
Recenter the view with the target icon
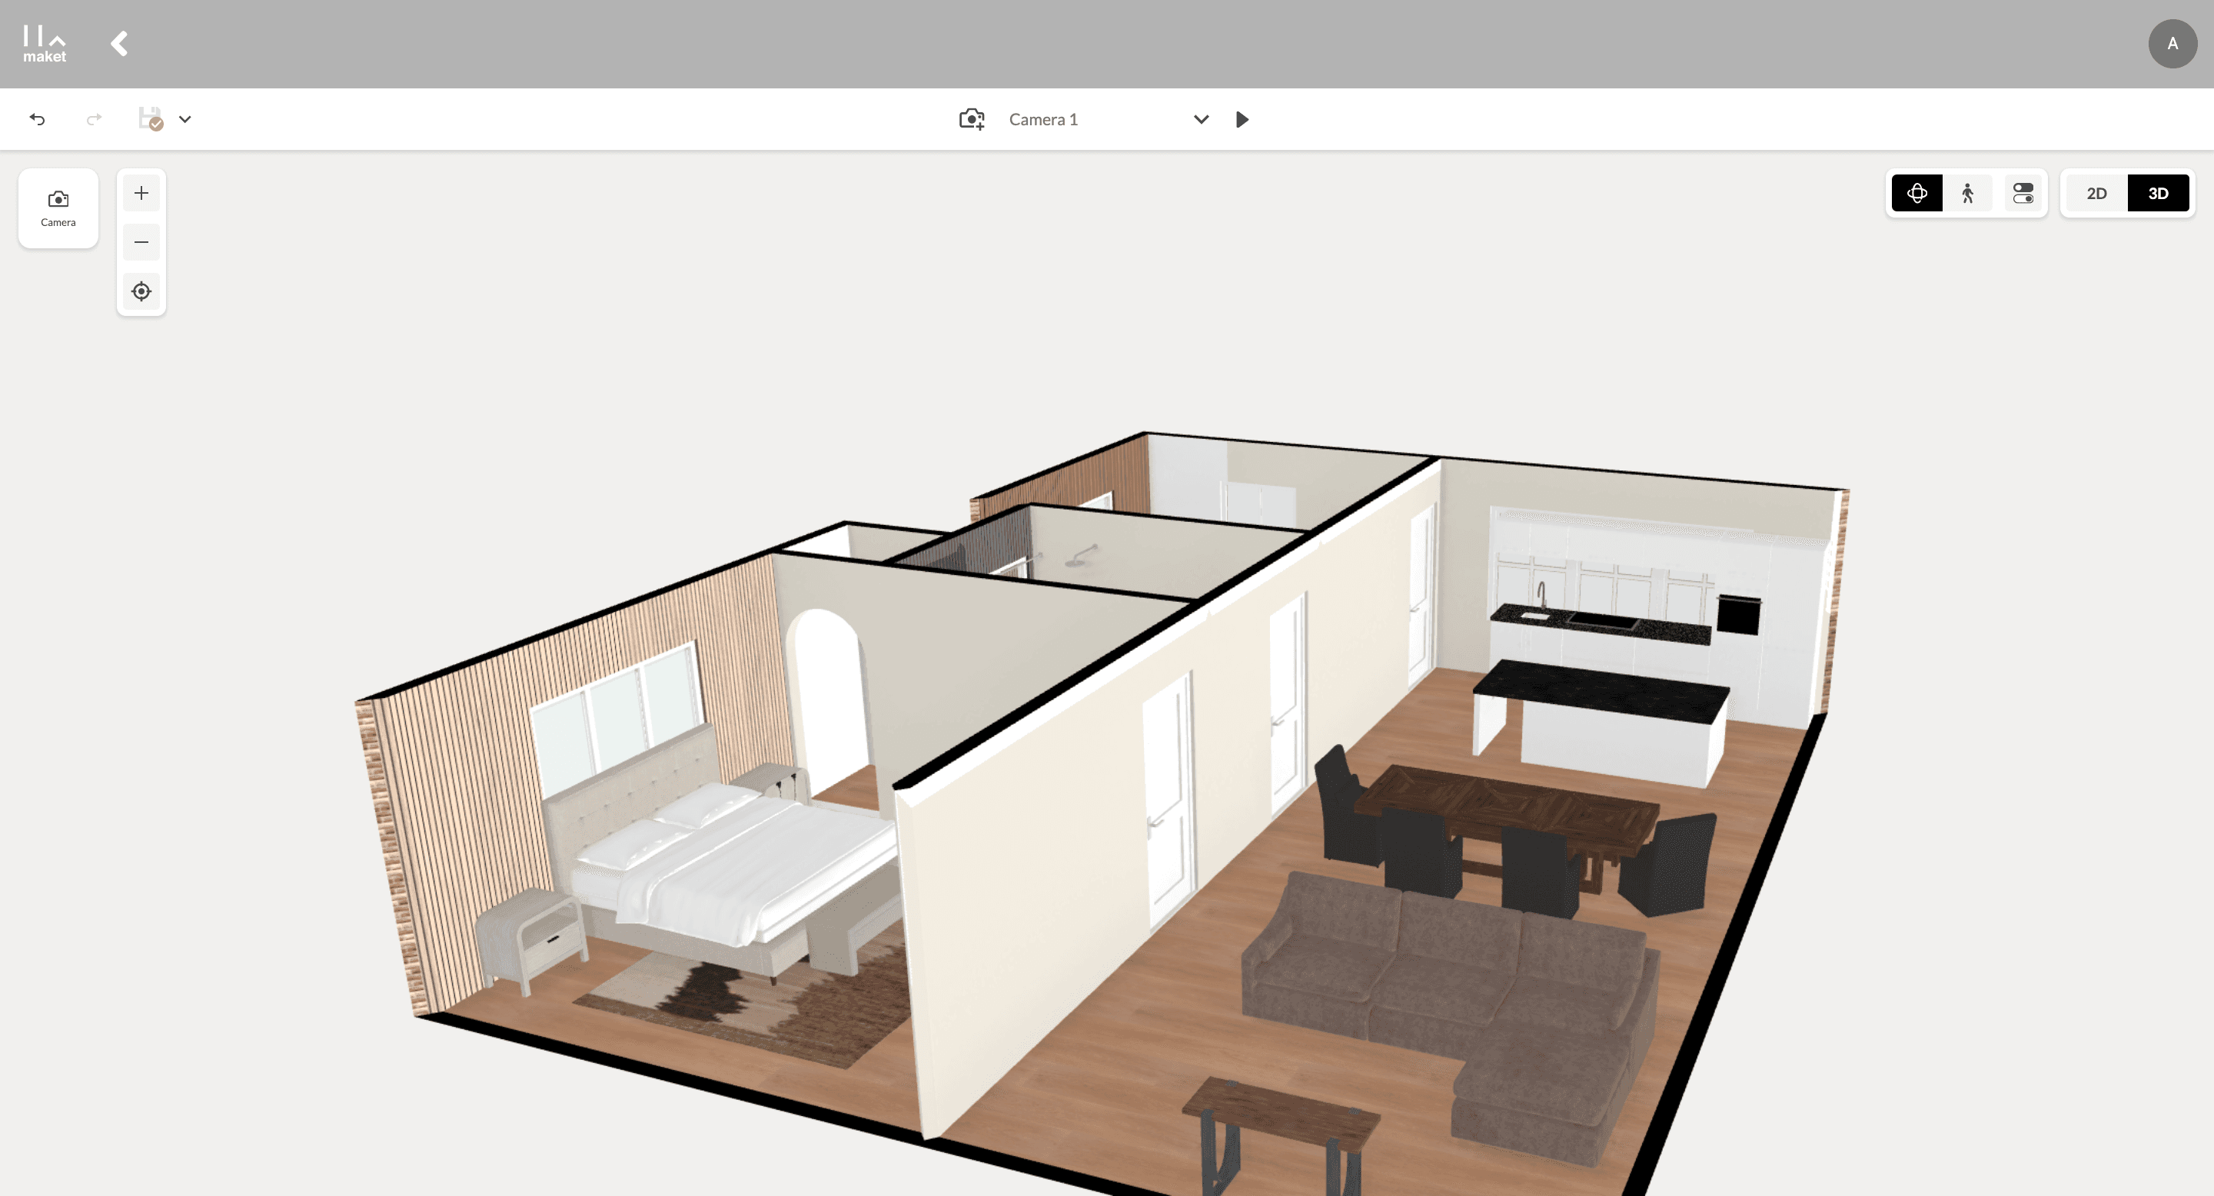(141, 291)
